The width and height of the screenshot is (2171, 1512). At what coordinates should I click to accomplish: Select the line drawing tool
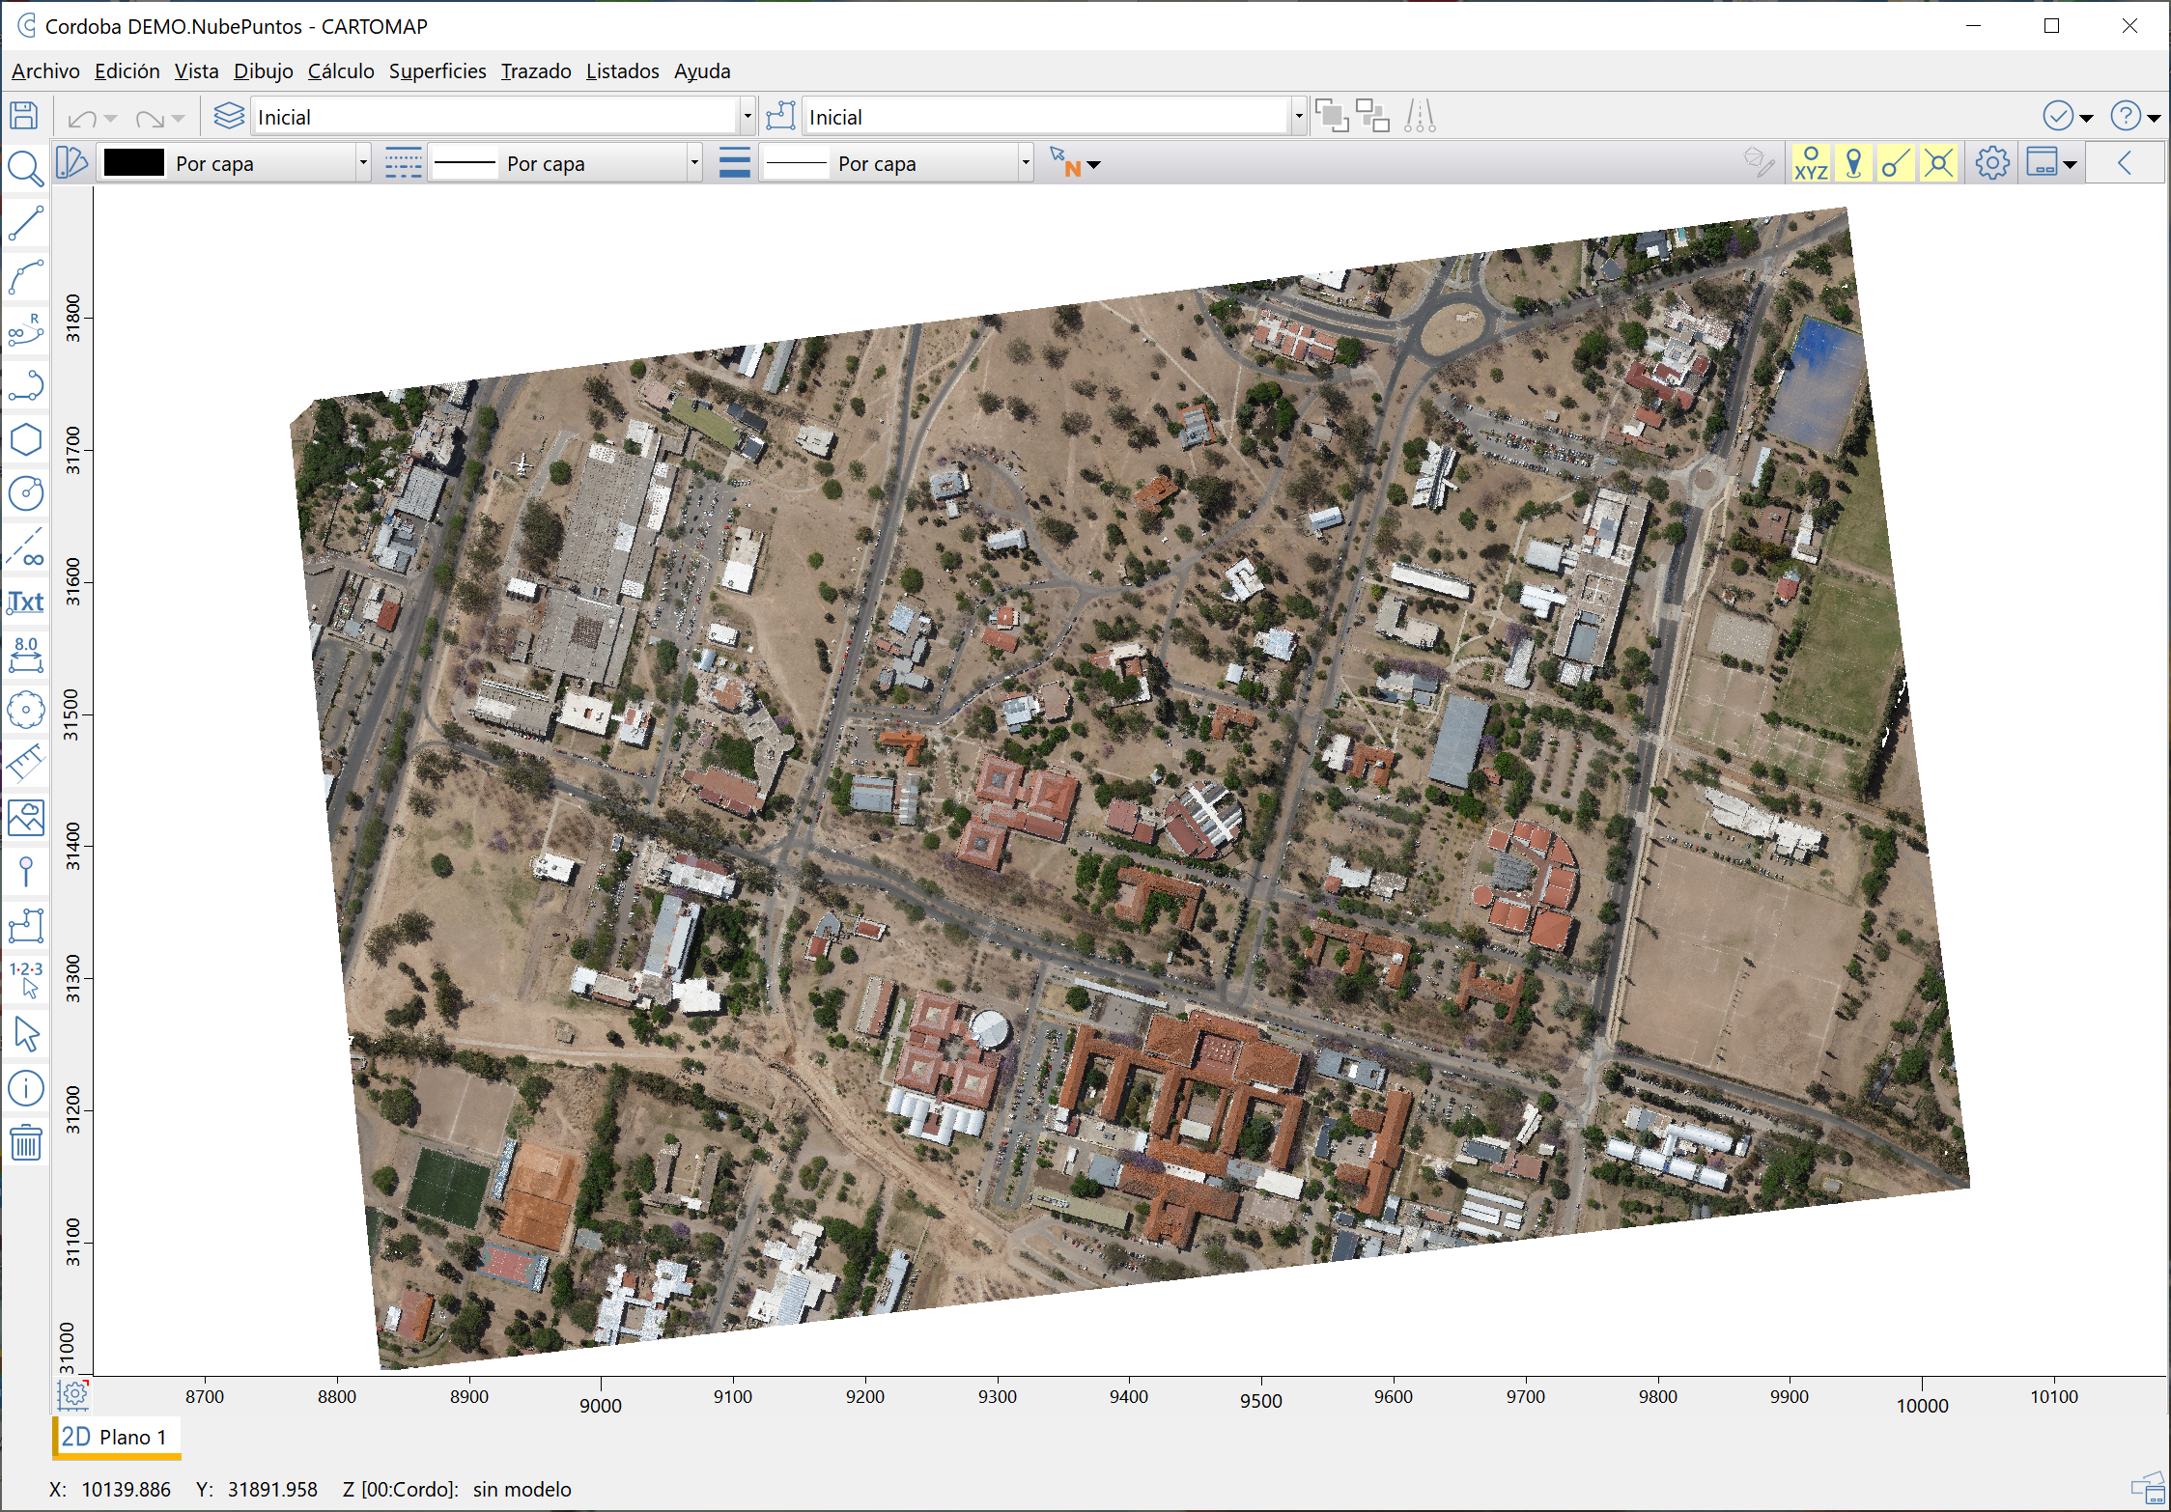(25, 224)
